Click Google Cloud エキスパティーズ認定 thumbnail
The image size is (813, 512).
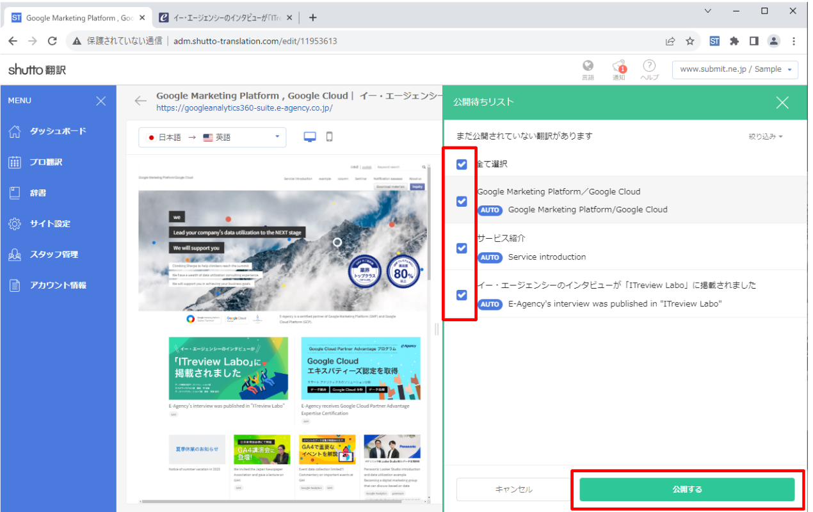pos(360,369)
